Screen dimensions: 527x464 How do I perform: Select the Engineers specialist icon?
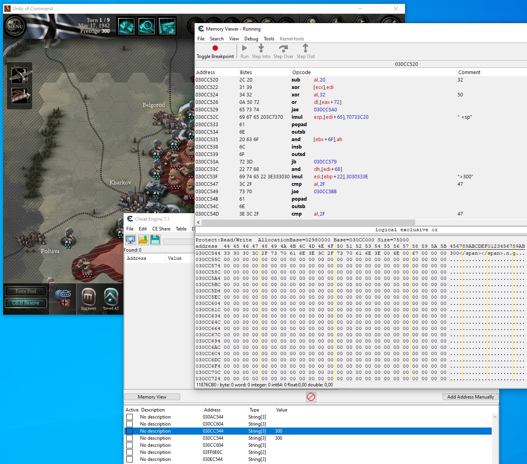(x=89, y=297)
